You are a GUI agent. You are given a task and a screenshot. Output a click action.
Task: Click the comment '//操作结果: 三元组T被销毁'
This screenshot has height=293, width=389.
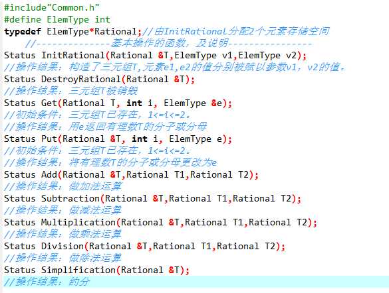tap(70, 91)
